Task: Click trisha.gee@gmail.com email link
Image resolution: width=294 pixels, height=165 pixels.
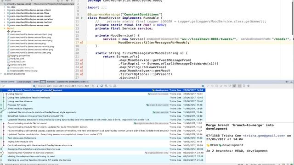Action: pos(264,136)
